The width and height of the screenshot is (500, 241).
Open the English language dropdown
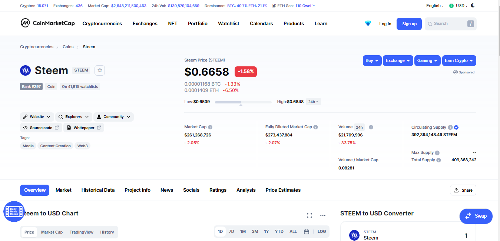435,6
